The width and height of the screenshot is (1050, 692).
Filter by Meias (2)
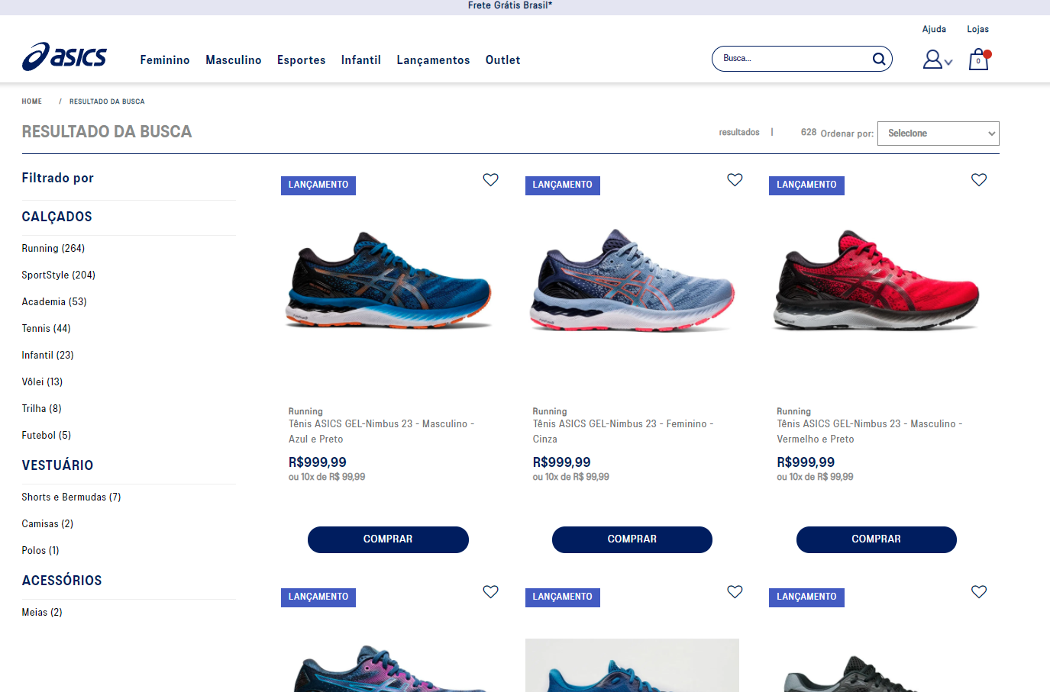tap(42, 613)
